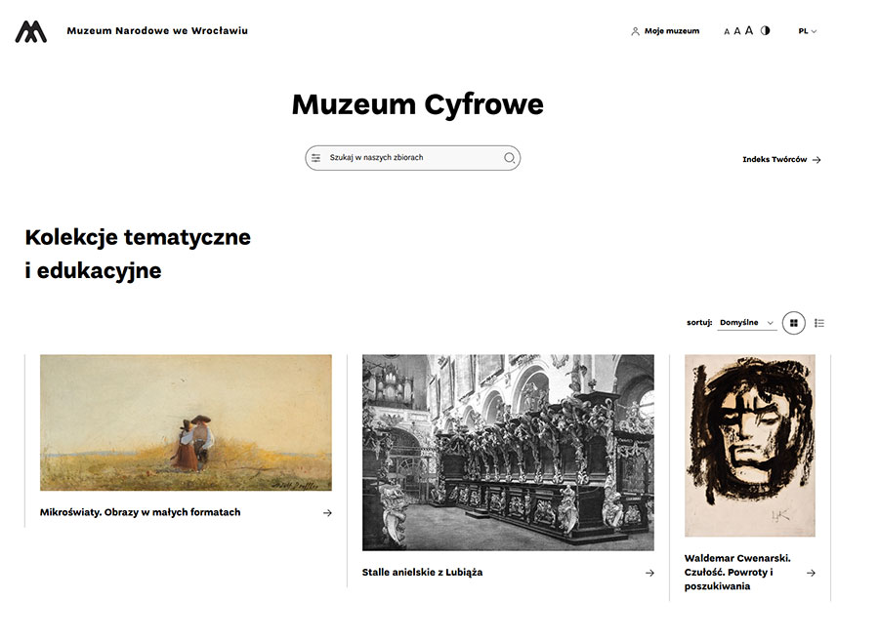Switch results to list view
Image resolution: width=879 pixels, height=640 pixels.
(x=819, y=322)
